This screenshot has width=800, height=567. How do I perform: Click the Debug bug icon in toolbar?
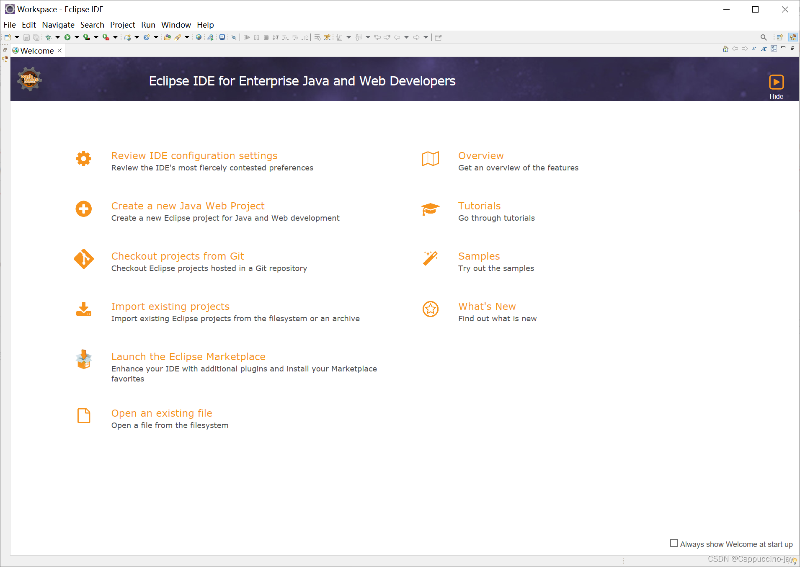[x=49, y=37]
